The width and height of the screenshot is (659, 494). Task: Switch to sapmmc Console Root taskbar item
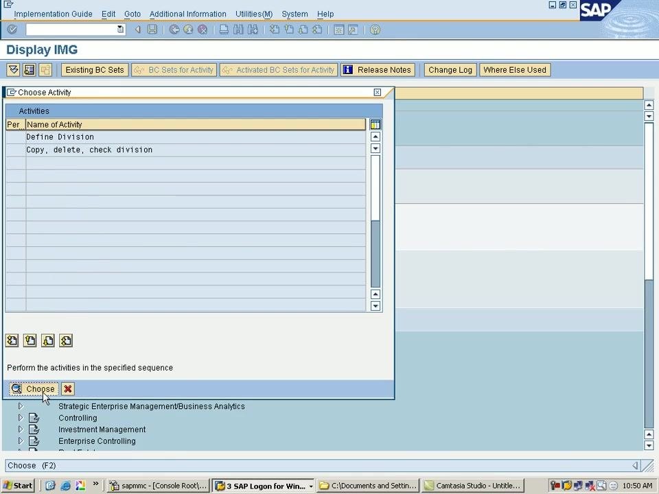(x=158, y=486)
